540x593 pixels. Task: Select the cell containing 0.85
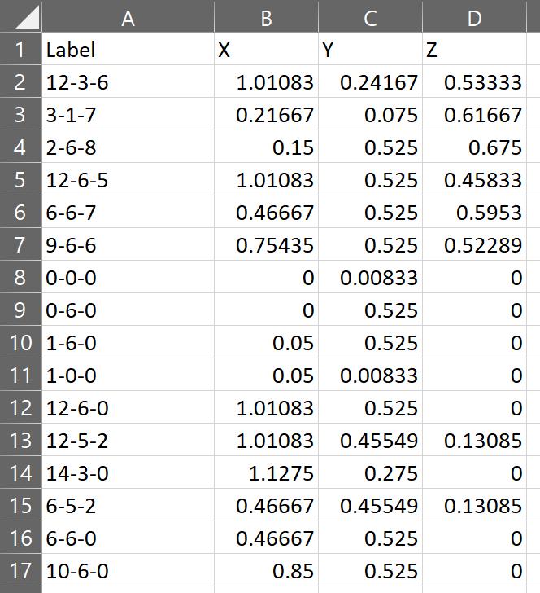click(x=266, y=570)
